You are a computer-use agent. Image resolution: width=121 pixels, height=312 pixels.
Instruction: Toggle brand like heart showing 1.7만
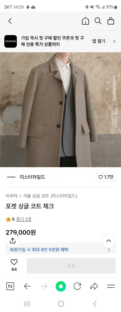coord(105,177)
